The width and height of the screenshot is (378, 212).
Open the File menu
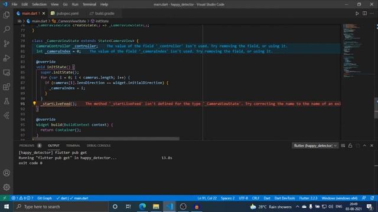(x=14, y=4)
